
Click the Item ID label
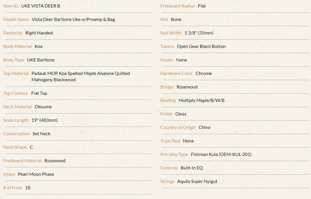tap(11, 6)
